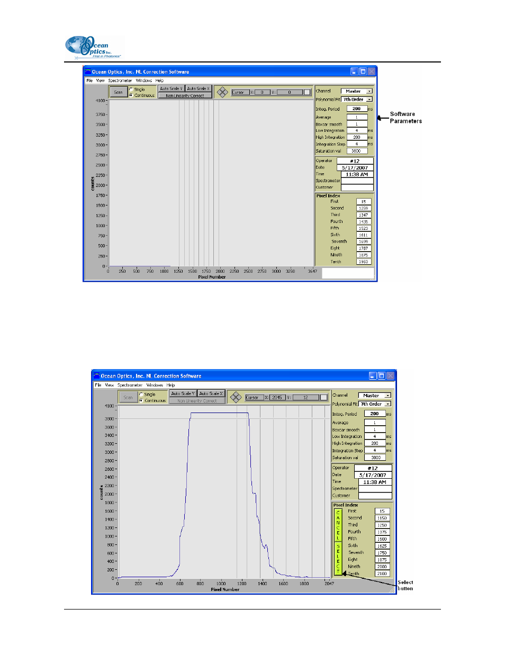Screen dimensions: 505x654
Task: Open the Spectrometer menu in lower window
Action: click(x=130, y=385)
